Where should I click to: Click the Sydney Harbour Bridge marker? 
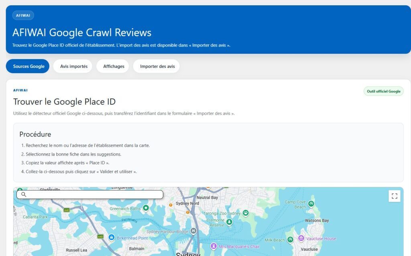pos(193,231)
